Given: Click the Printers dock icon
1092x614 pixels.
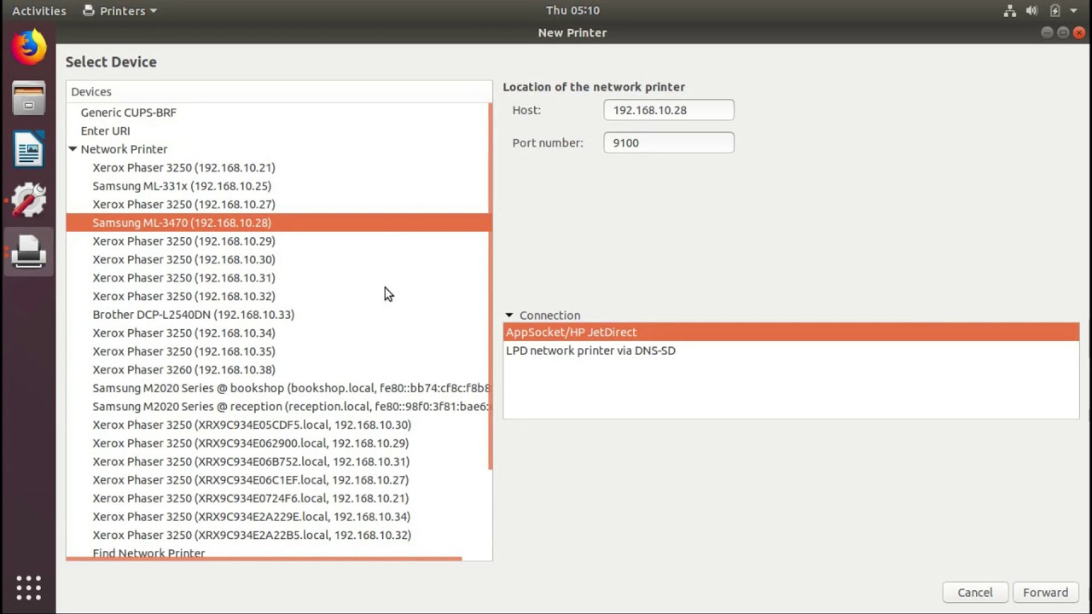Looking at the screenshot, I should [x=28, y=253].
